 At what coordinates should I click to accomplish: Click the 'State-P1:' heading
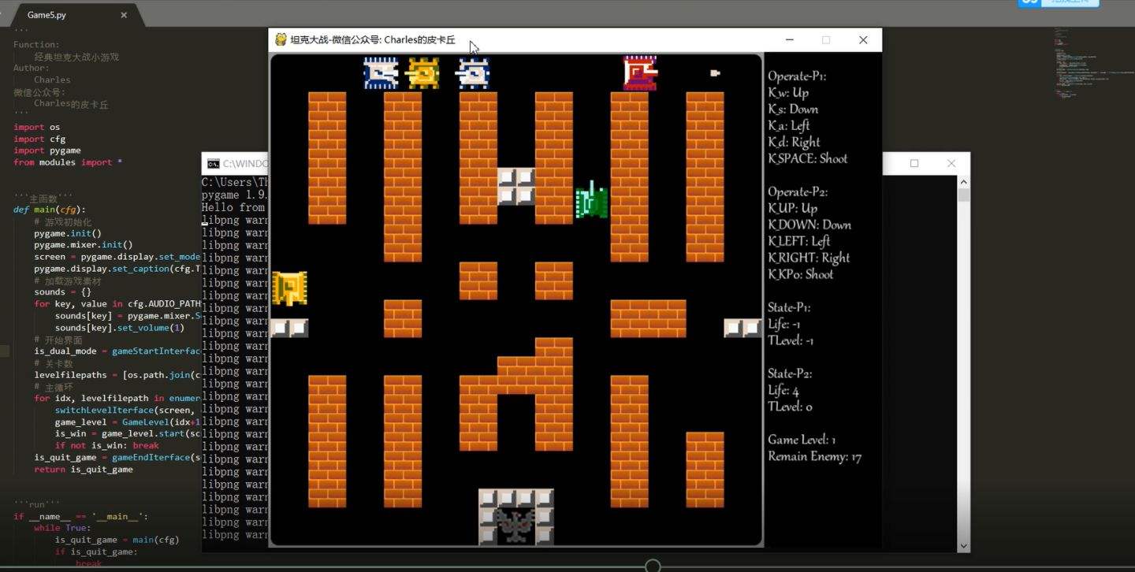click(790, 307)
